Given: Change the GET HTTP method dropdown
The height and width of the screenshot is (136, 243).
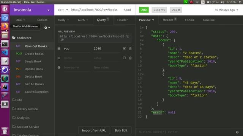Looking at the screenshot, I should coord(63,10).
